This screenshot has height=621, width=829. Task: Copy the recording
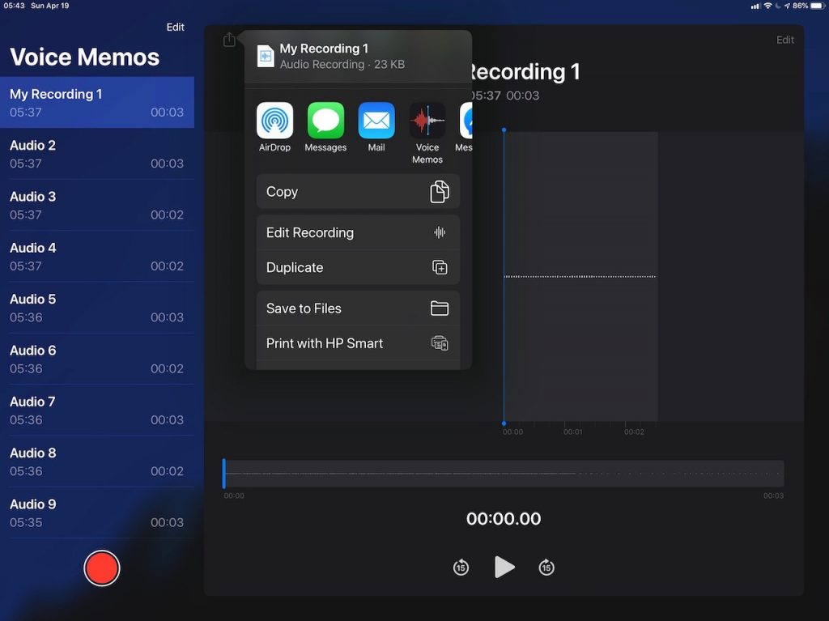(x=358, y=192)
